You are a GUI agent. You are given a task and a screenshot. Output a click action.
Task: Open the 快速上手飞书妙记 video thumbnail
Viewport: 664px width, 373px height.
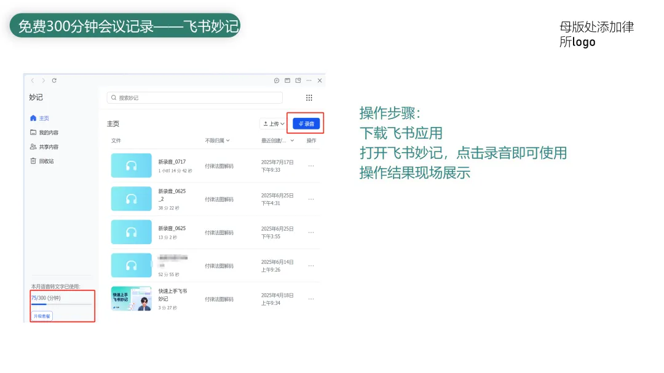click(132, 299)
